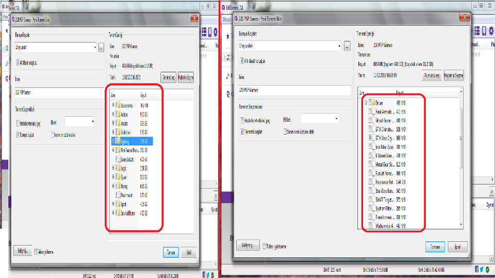The image size is (495, 278).
Task: Confirm with Tamam in left dialog
Action: (171, 252)
